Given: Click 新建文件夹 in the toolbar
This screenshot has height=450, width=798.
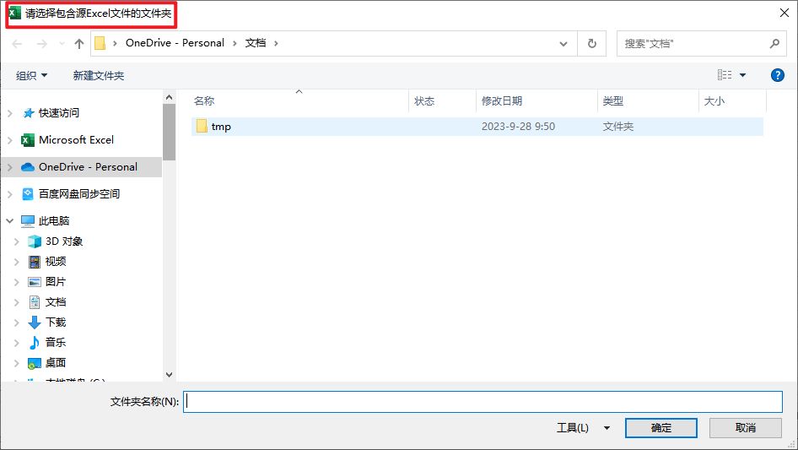Looking at the screenshot, I should (98, 76).
